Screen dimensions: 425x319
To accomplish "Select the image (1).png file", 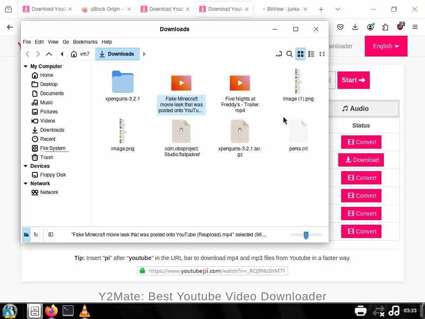I will coord(298,81).
